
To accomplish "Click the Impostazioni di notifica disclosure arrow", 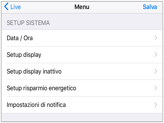I will point(156,105).
